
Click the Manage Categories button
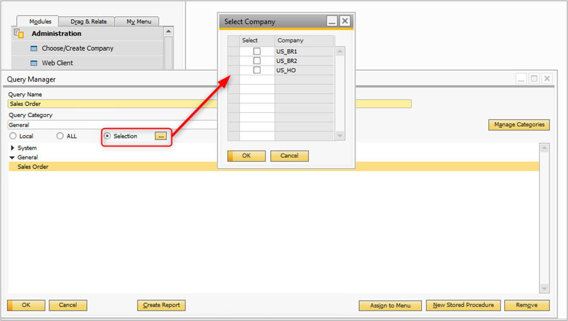(519, 125)
